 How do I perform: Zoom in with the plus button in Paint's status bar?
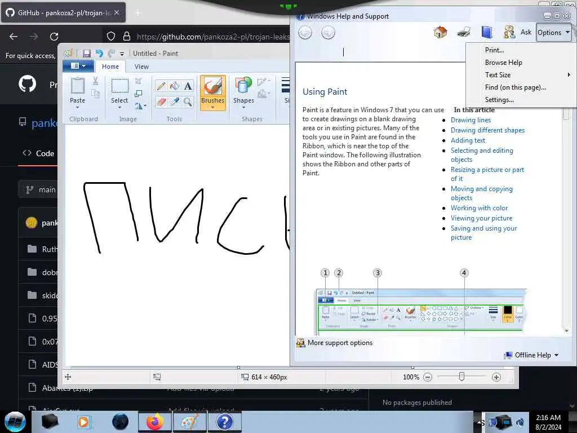496,377
